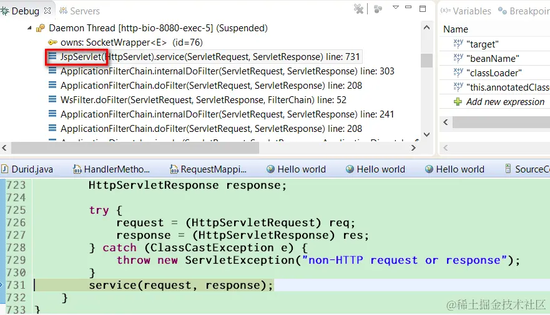Click the Name column header in Expressions
This screenshot has width=550, height=315.
pos(456,29)
